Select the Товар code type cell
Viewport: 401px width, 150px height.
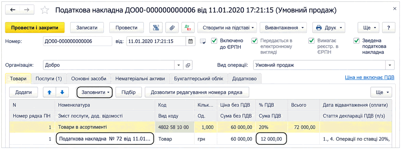point(175,139)
